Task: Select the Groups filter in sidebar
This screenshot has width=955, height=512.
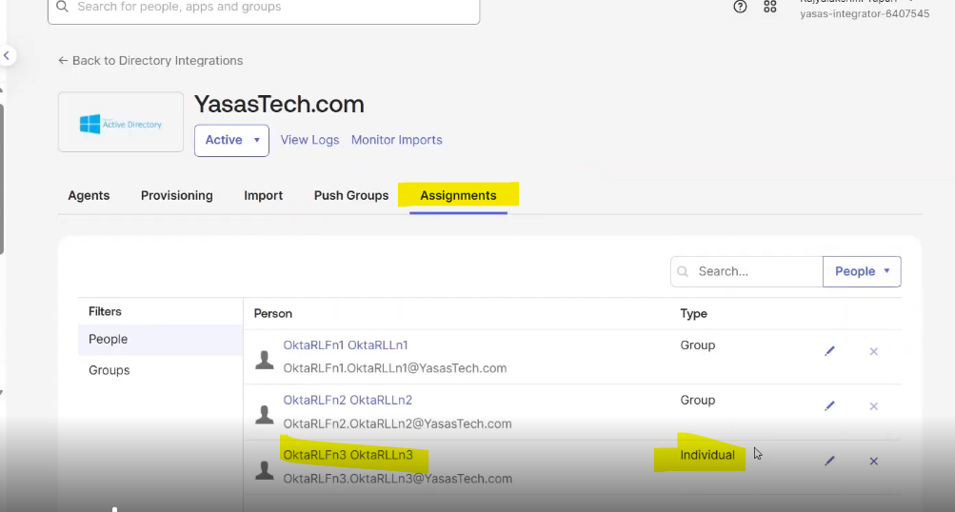Action: (x=109, y=370)
